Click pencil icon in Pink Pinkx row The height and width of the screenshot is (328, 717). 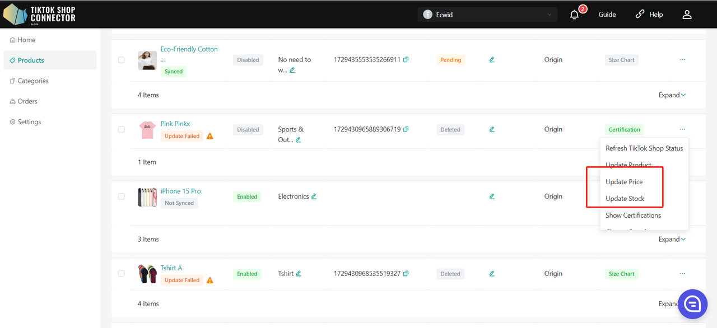(x=492, y=129)
